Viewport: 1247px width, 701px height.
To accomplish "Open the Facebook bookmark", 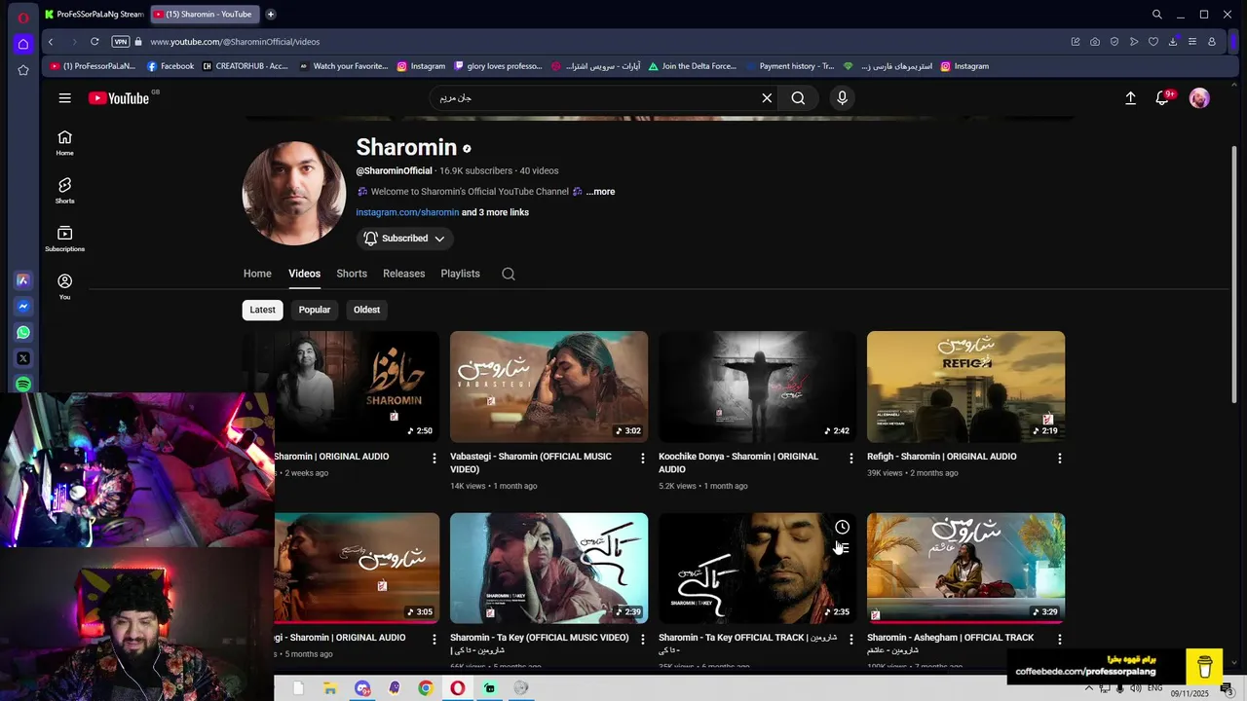I will coord(170,66).
